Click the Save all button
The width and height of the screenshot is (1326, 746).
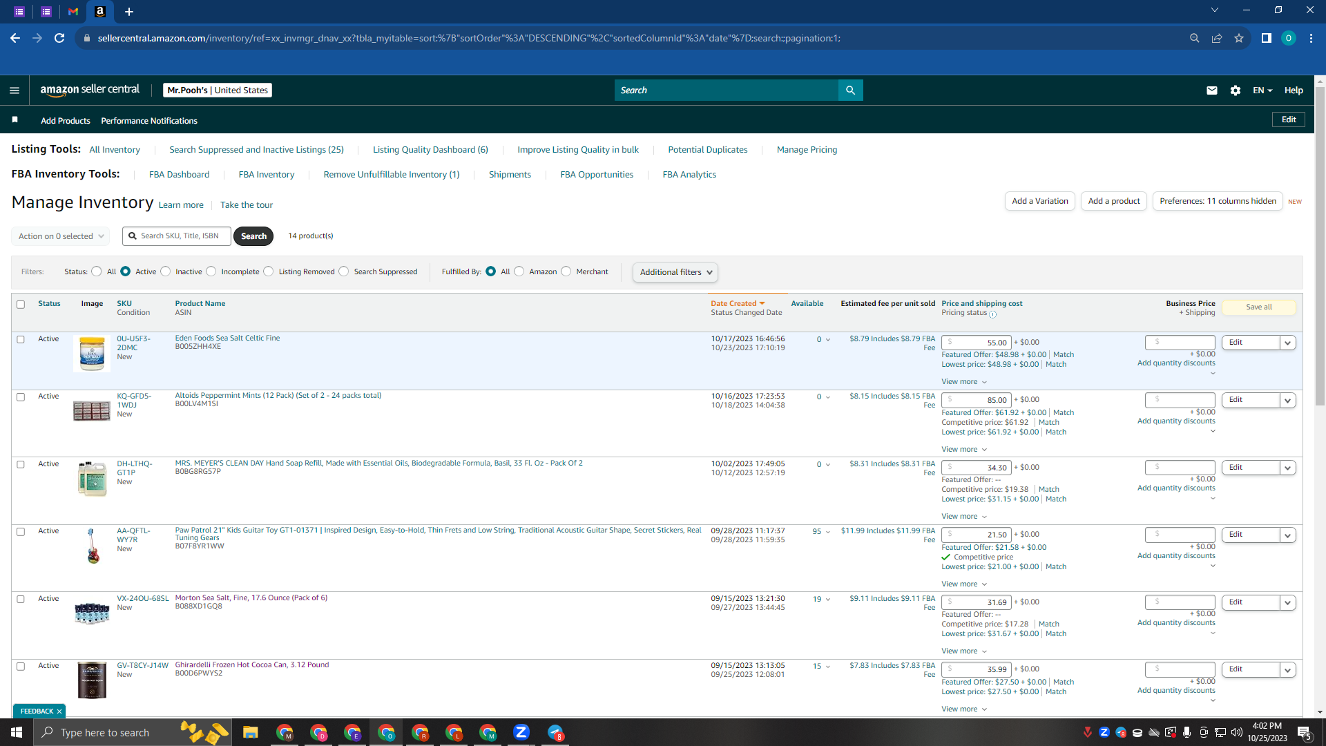[x=1258, y=307]
